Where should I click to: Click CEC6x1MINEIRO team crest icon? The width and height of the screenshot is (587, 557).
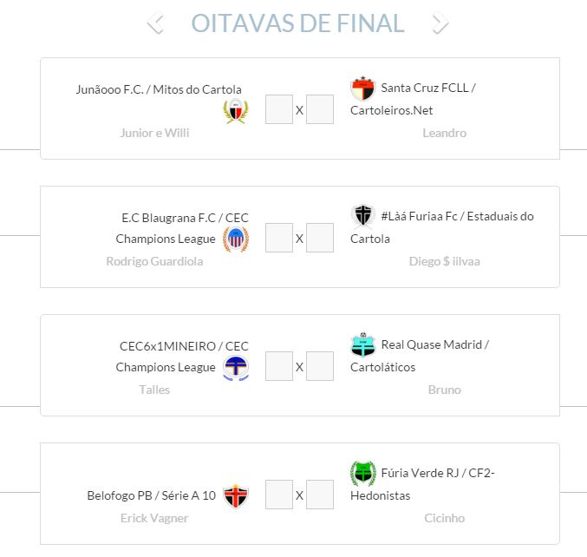click(235, 367)
